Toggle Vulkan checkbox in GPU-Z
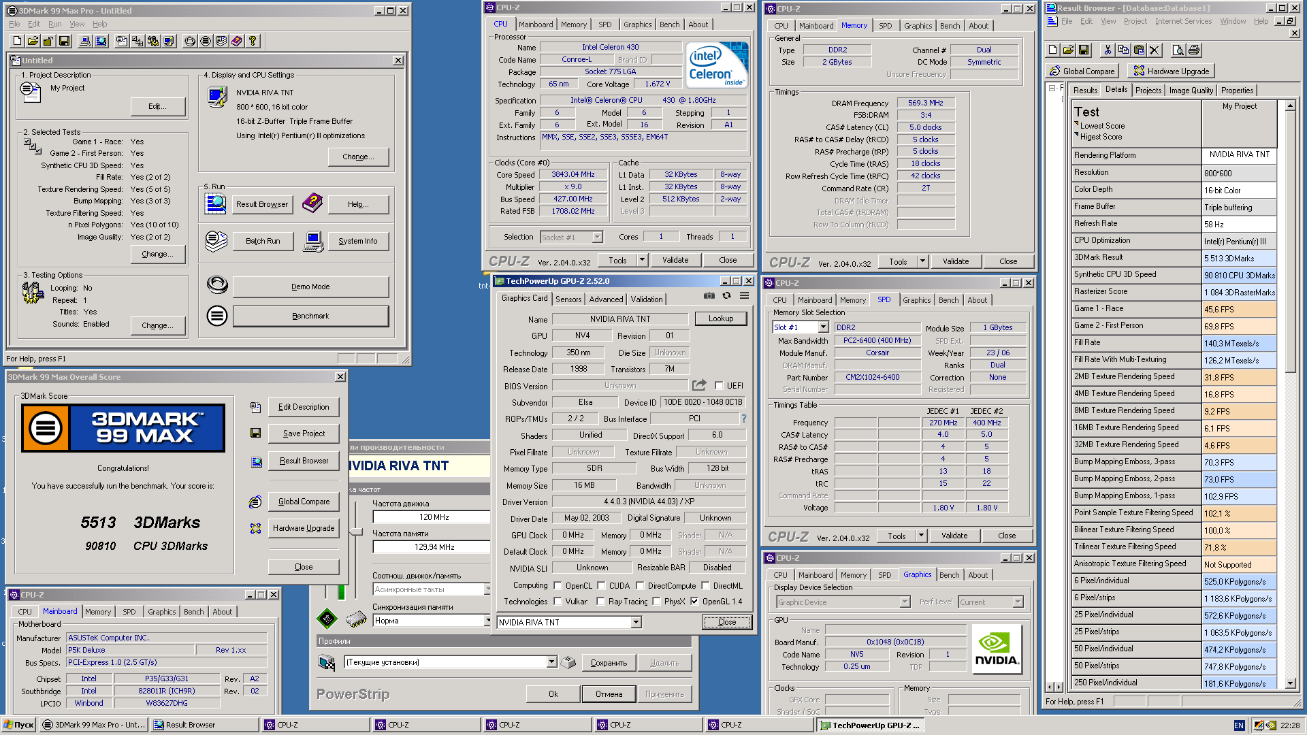 [x=558, y=602]
